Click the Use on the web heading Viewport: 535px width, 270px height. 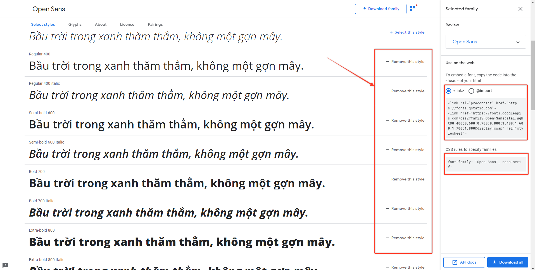[x=460, y=63]
